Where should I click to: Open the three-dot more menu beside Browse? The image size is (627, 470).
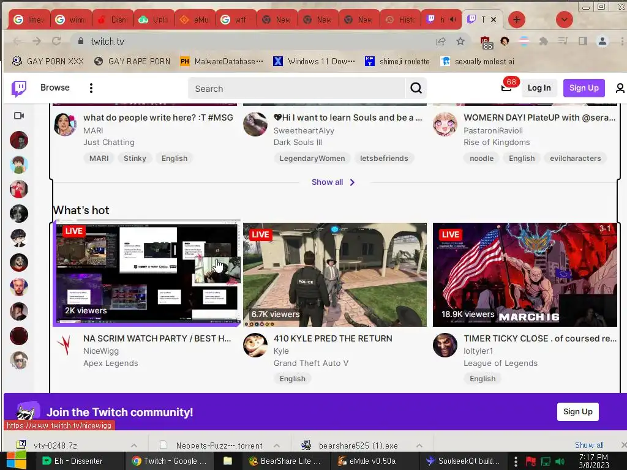[x=91, y=88]
